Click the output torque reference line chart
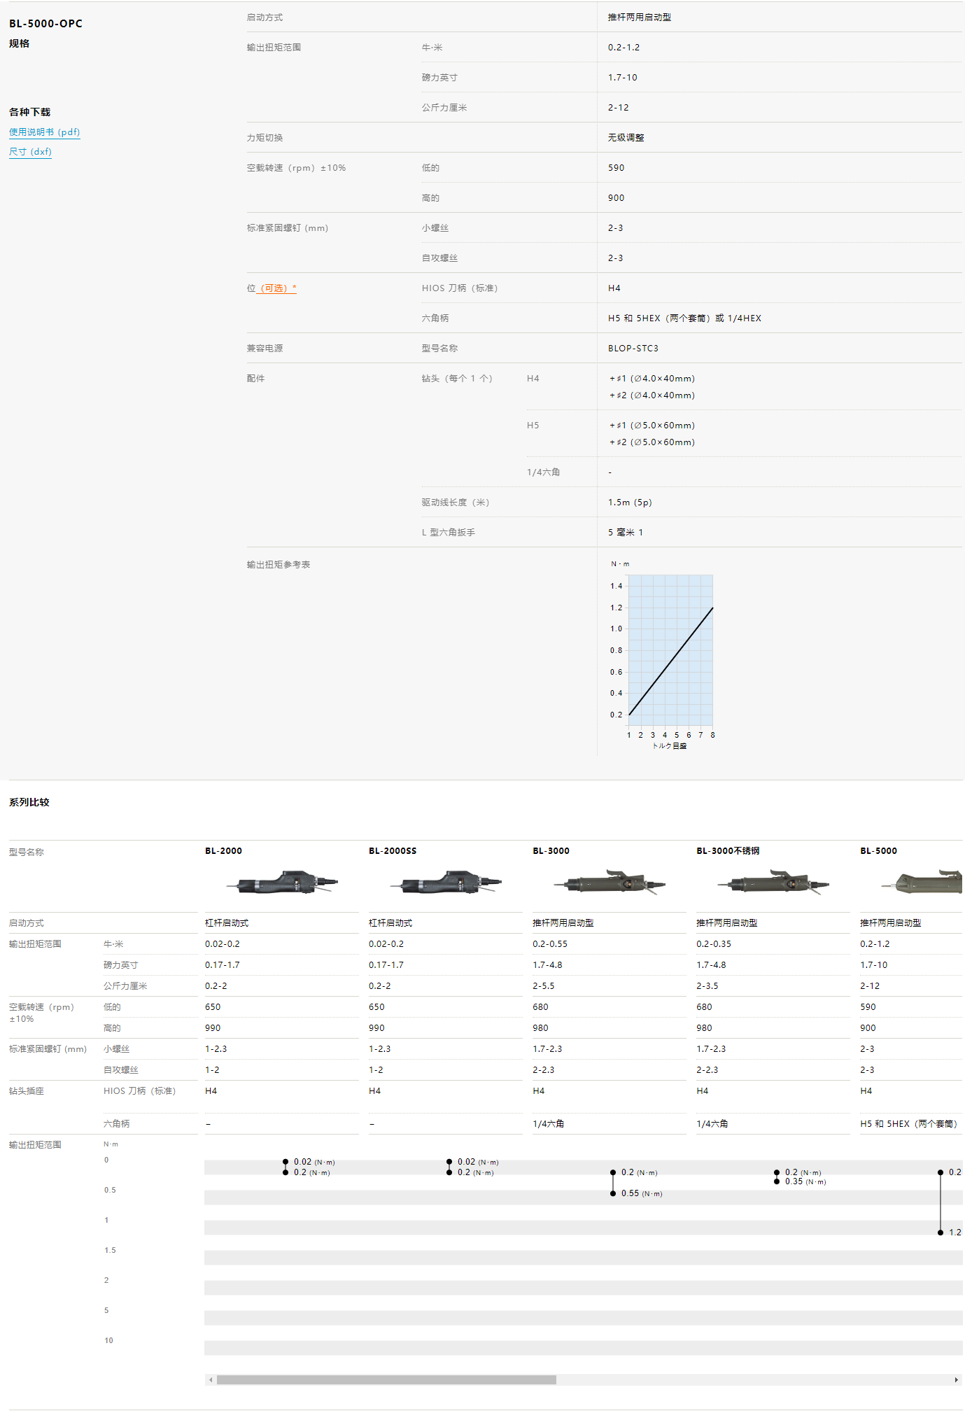 coord(670,651)
